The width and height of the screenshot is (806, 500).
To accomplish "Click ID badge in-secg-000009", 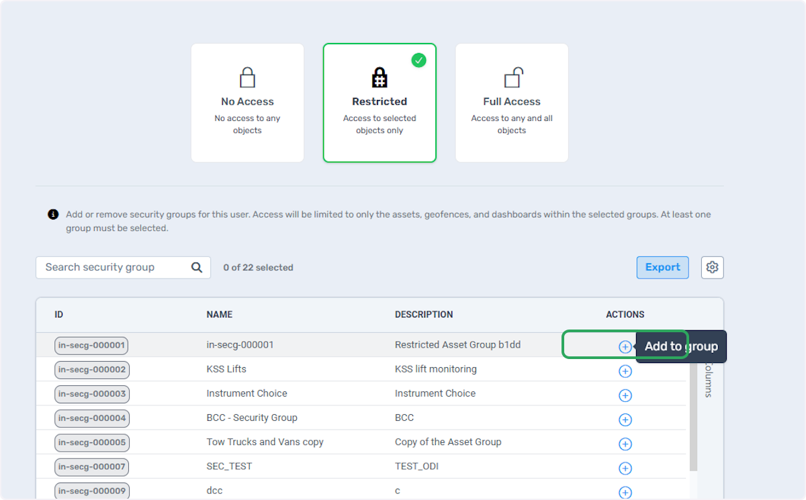I will 92,491.
